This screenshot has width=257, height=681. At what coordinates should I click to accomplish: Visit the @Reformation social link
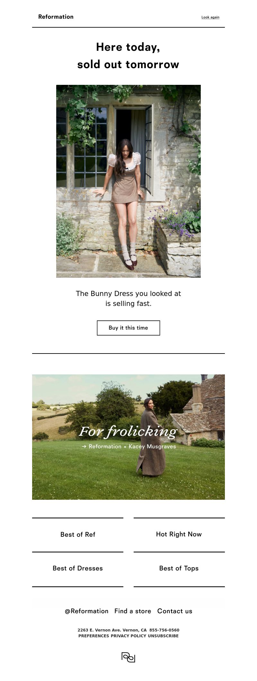coord(87,611)
